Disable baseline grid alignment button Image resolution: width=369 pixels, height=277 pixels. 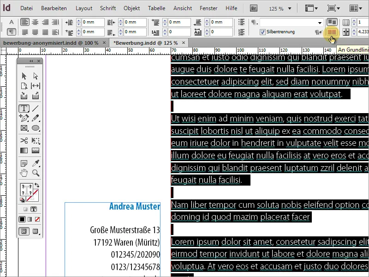(332, 22)
